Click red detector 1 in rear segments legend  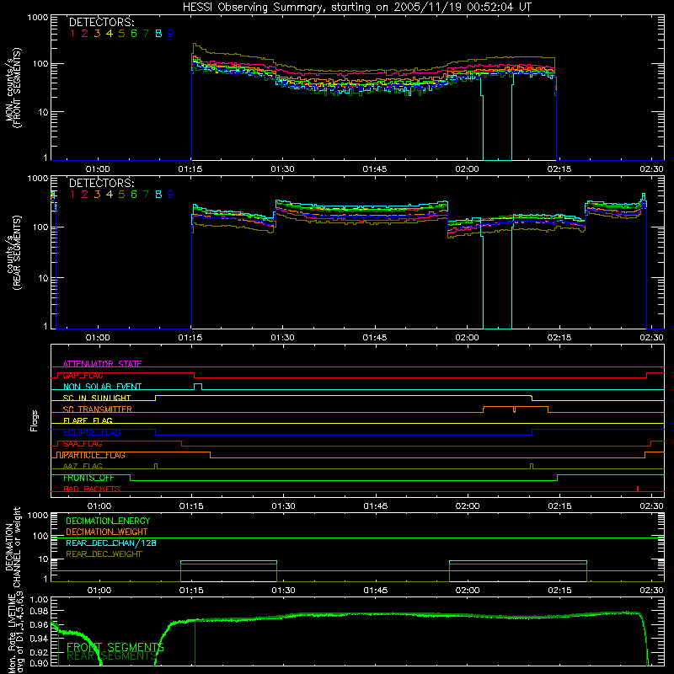tap(72, 195)
